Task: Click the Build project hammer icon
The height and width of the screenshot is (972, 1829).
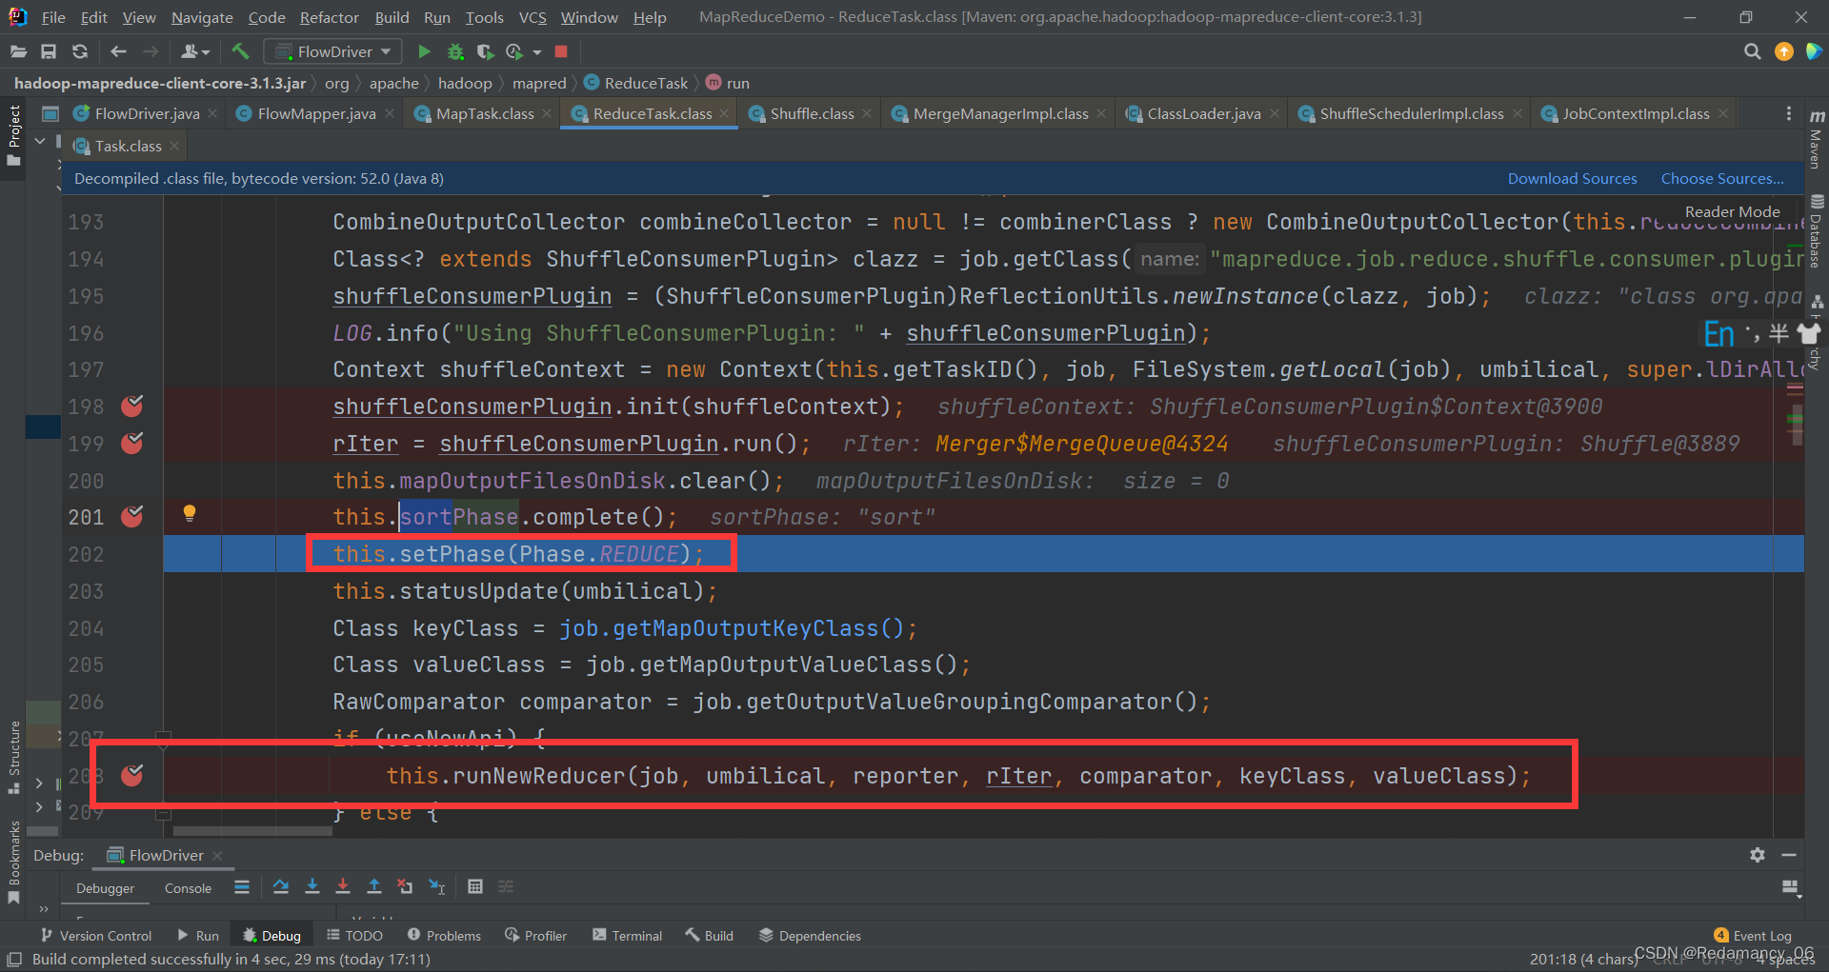Action: coord(240,51)
